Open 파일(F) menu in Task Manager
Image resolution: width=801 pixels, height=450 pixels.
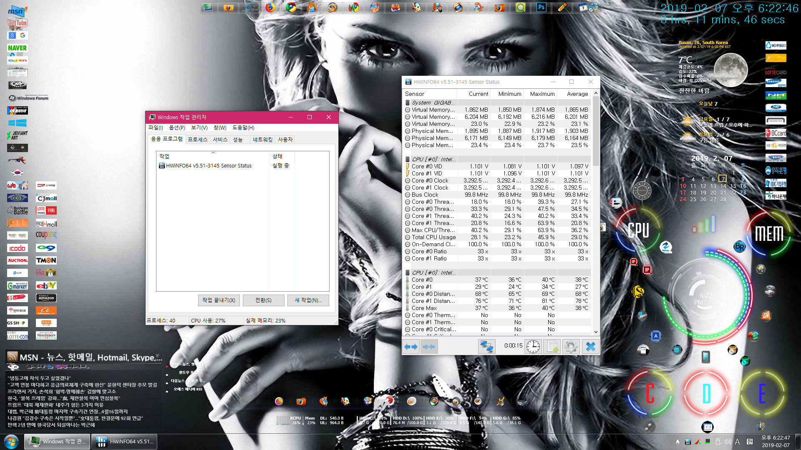coord(156,128)
